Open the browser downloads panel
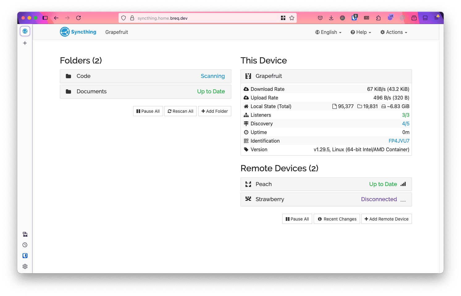 (331, 18)
